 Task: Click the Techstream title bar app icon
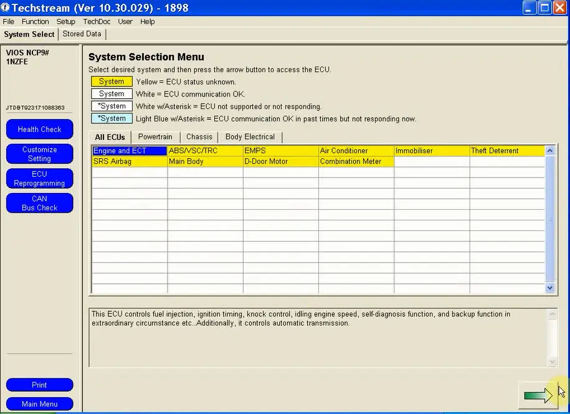(x=6, y=8)
